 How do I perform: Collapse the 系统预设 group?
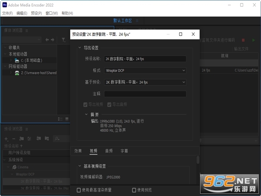tap(5, 160)
